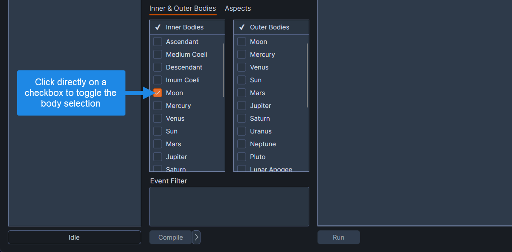Screen dimensions: 512x252
Task: Toggle Pluto in the Outer Bodies list
Action: 241,156
